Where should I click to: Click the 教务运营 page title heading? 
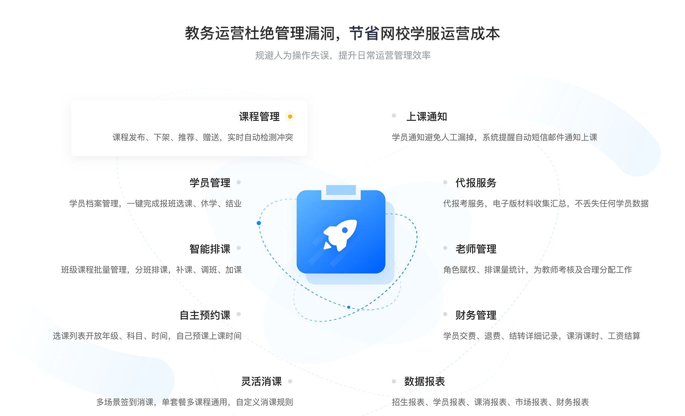point(342,27)
